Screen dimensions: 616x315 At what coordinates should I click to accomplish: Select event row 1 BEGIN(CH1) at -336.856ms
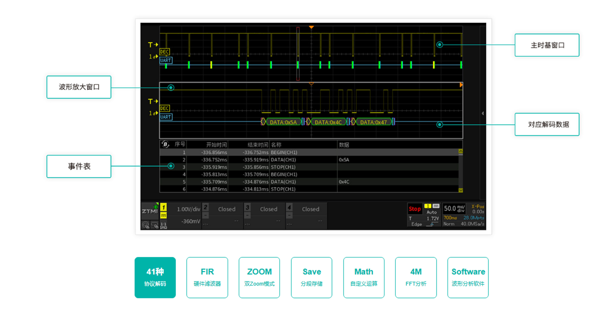[309, 152]
